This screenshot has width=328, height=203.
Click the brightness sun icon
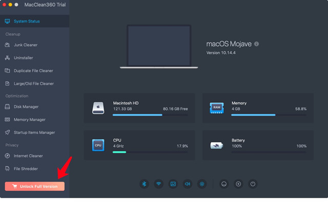coord(202,184)
